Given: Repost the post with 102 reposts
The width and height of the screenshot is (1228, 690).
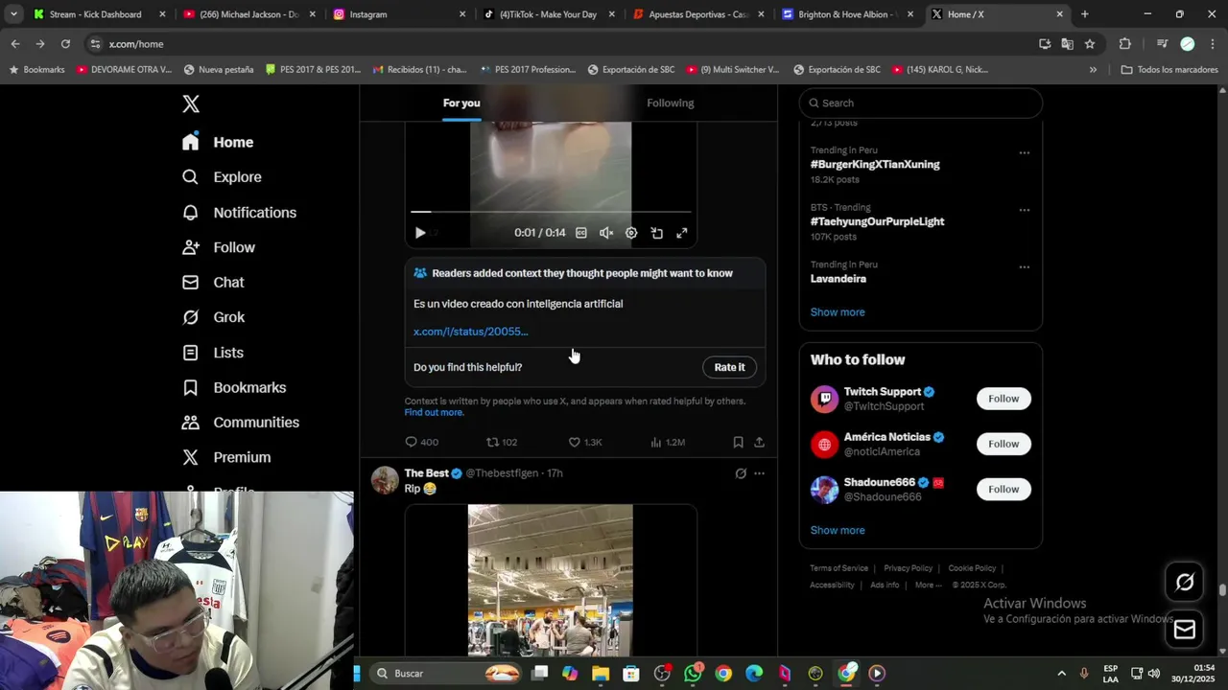Looking at the screenshot, I should pos(501,442).
